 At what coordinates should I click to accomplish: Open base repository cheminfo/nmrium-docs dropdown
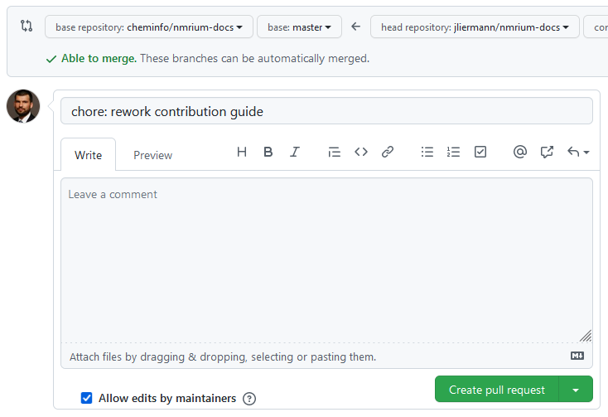[x=149, y=27]
